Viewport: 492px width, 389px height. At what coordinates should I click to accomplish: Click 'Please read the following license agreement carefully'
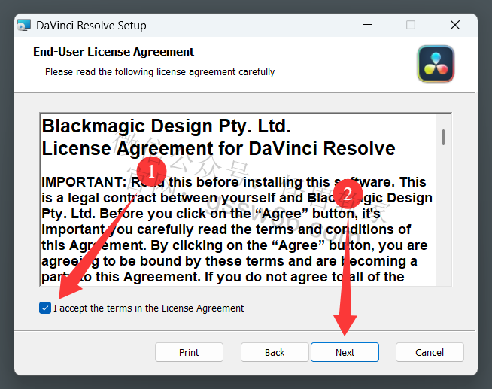click(x=159, y=71)
